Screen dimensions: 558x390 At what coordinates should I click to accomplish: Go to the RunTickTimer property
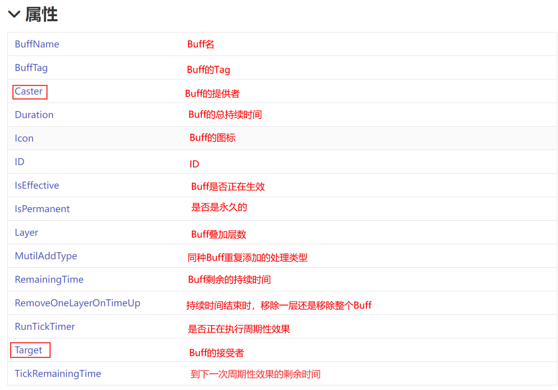(x=45, y=327)
